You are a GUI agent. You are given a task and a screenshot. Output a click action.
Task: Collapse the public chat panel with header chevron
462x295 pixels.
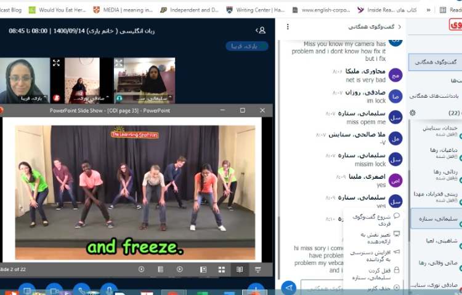pos(400,27)
